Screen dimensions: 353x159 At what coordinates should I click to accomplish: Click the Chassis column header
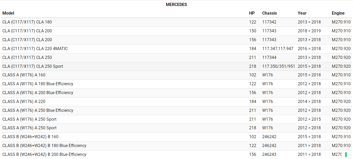coord(269,13)
